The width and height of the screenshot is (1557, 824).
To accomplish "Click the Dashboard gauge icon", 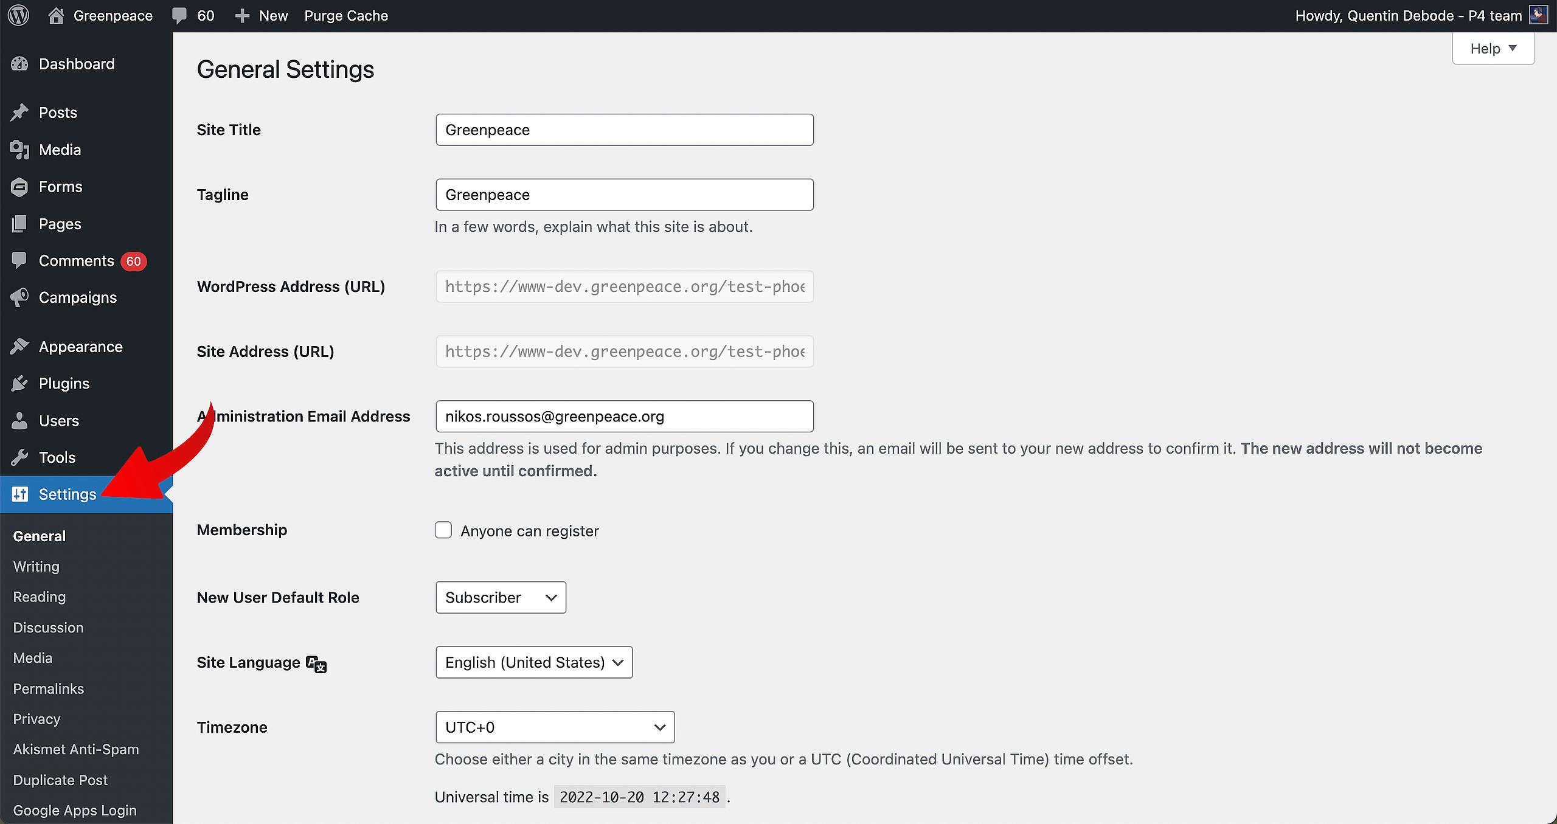I will (19, 64).
